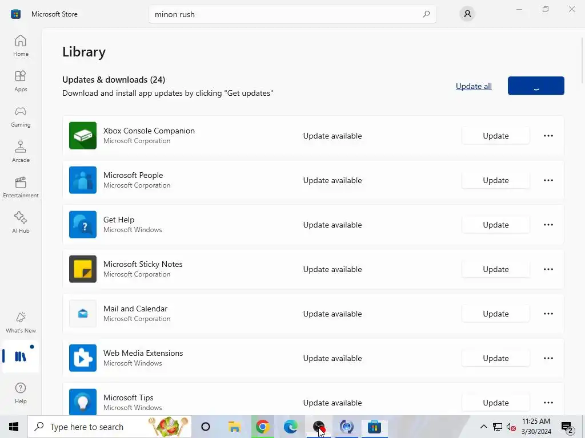
Task: Click the network status tray icon
Action: 498,427
